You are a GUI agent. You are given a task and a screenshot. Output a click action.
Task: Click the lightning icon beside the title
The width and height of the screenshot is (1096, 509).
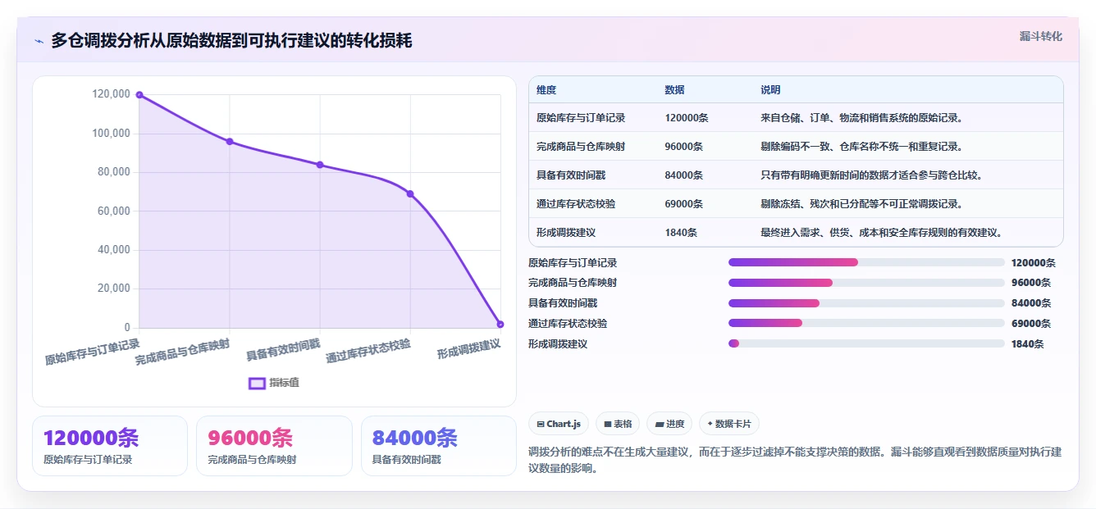[39, 40]
